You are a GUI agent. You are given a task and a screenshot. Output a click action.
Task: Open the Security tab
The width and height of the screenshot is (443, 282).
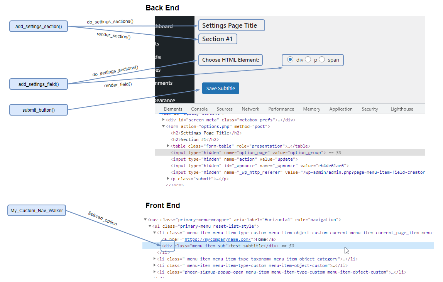click(370, 109)
